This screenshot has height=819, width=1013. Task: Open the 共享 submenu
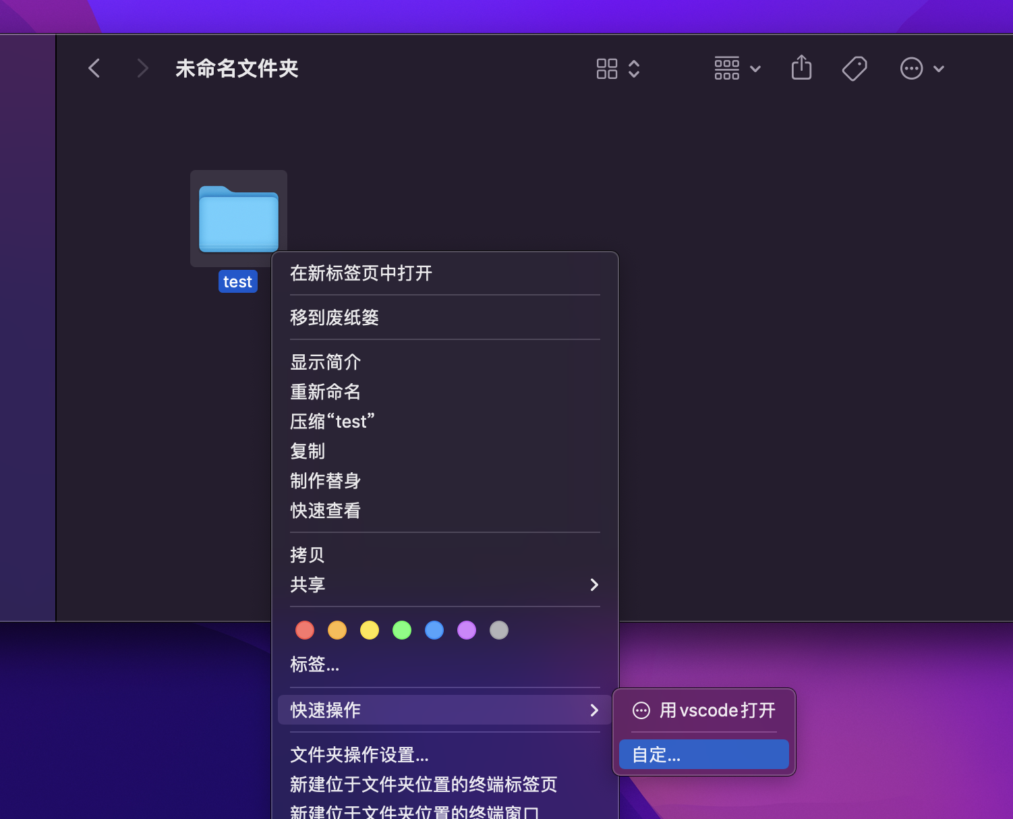[444, 585]
